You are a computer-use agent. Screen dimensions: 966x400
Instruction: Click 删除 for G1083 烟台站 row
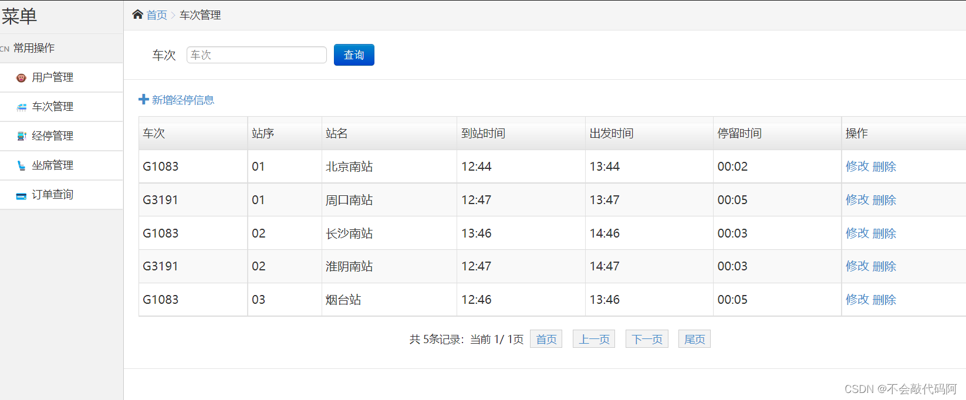pos(884,300)
